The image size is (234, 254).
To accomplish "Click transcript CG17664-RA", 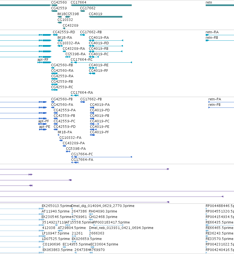I will (x=82, y=93).
